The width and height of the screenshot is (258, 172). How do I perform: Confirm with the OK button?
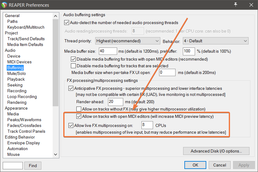pos(195,165)
